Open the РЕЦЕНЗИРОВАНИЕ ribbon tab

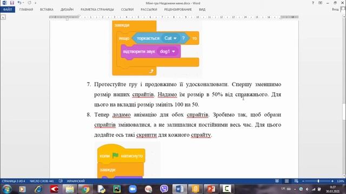pyautogui.click(x=178, y=10)
